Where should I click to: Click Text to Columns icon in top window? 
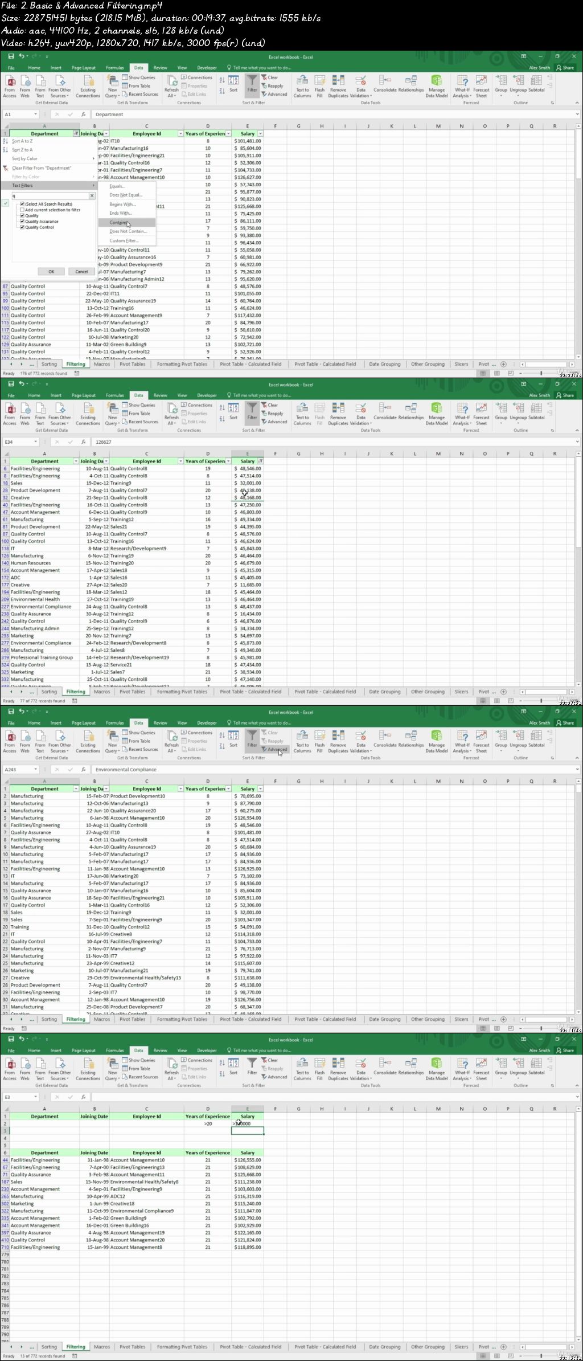pos(302,86)
